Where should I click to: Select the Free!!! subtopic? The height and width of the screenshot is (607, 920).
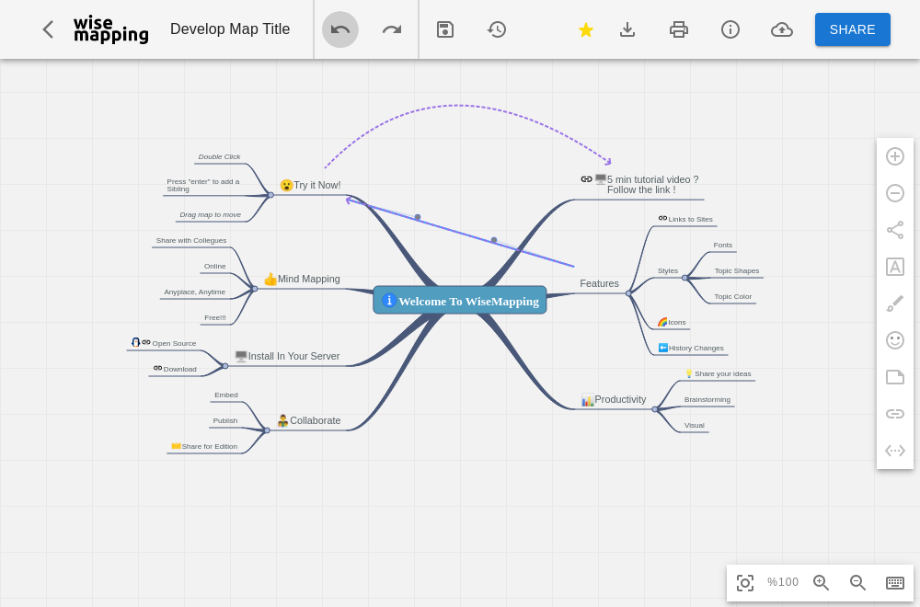pos(214,318)
